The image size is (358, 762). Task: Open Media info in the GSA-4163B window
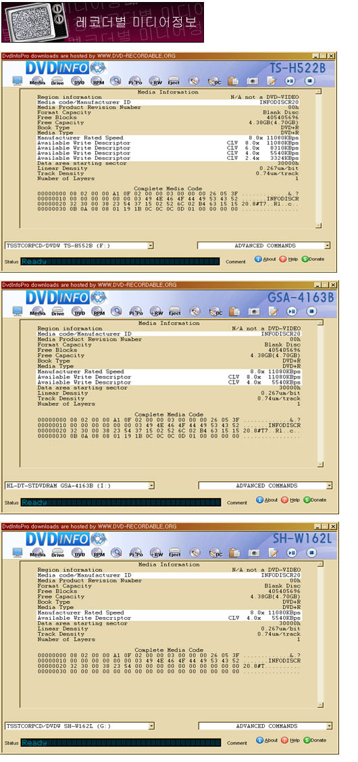coord(39,311)
